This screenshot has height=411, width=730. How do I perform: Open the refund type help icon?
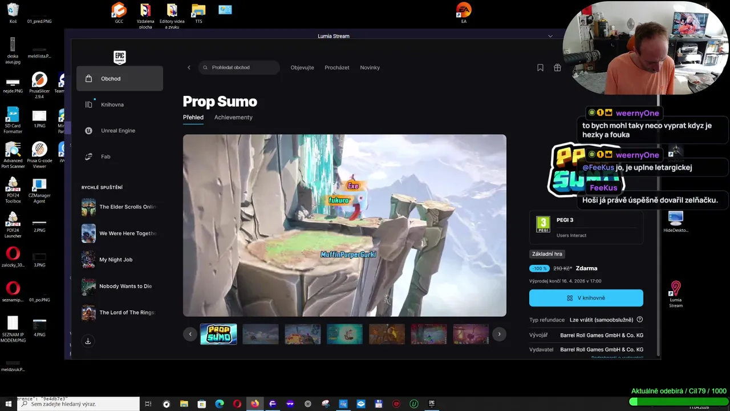640,320
